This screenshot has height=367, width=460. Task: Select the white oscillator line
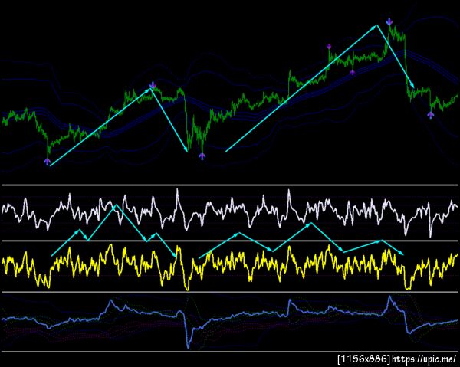coord(230,213)
